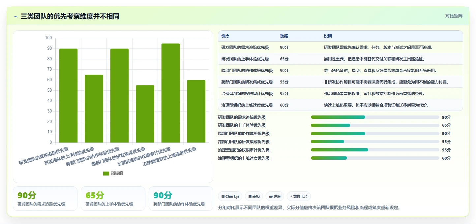Click the 对比矩阵 badge in the header
Screen dimensions: 476x224
(454, 16)
